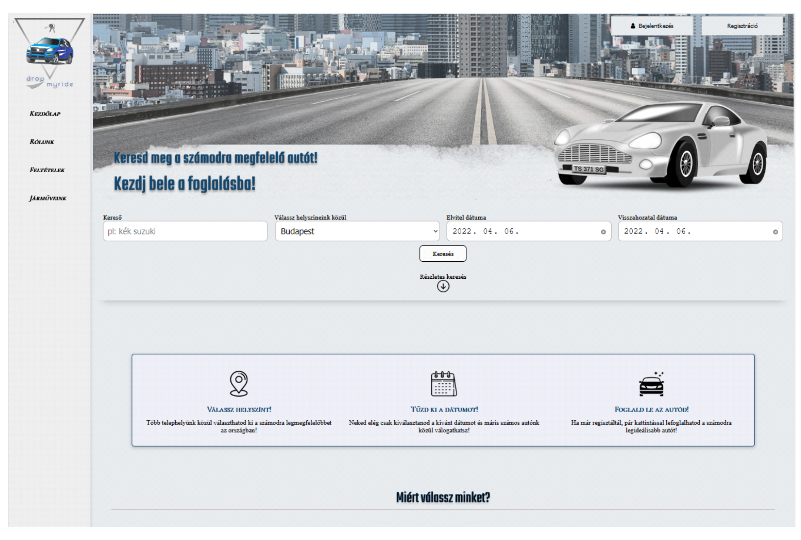Open the Budapest location dropdown
801x540 pixels.
coord(357,231)
